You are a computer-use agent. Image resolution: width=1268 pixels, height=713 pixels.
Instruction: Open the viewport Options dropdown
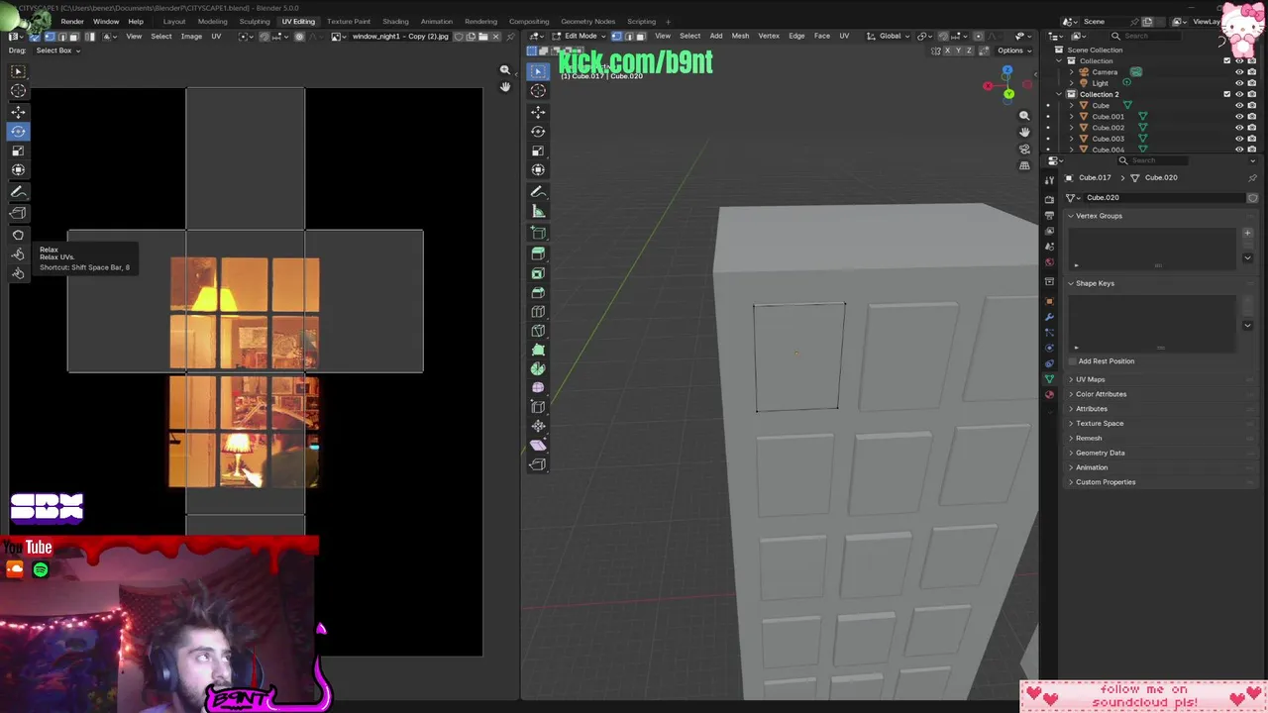pos(1012,51)
